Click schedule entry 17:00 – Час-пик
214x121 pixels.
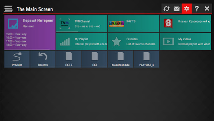(16, 41)
